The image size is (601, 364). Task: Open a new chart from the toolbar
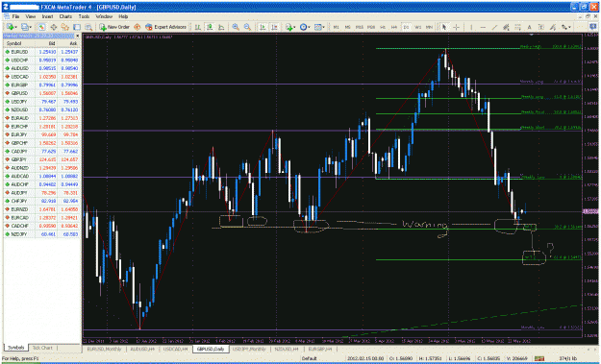tap(10, 27)
